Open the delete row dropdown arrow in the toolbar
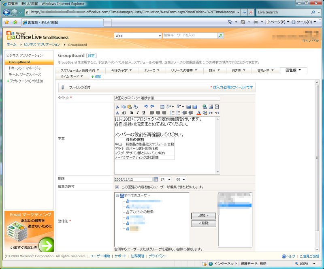The width and height of the screenshot is (324, 269). coord(183,107)
